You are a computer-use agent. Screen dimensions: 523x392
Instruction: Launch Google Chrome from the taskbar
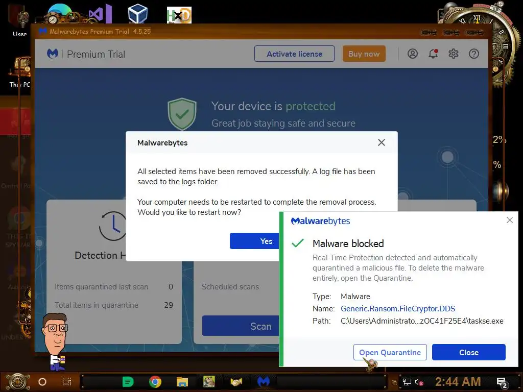tap(155, 382)
